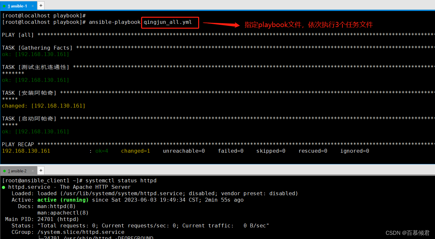Click the 'Loaded: loaded' service line
Image resolution: width=435 pixels, height=239 pixels.
155,193
